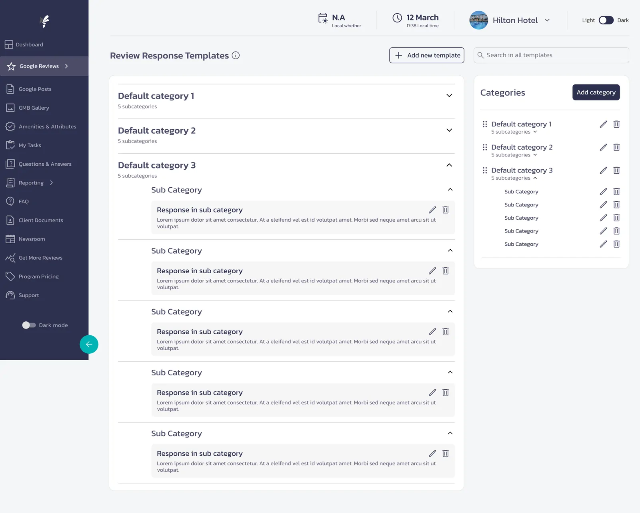The height and width of the screenshot is (513, 640).
Task: Click the Dashboard icon in sidebar
Action: pos(9,44)
